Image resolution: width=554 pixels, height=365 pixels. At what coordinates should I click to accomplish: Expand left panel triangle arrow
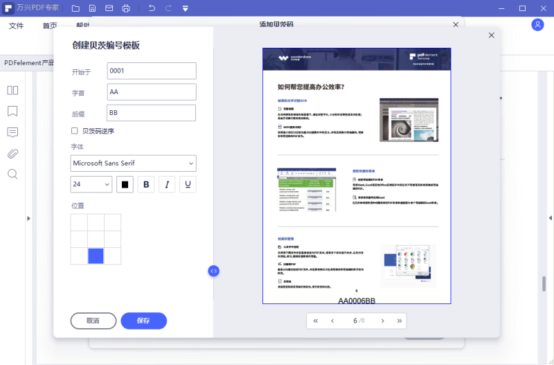pyautogui.click(x=28, y=218)
